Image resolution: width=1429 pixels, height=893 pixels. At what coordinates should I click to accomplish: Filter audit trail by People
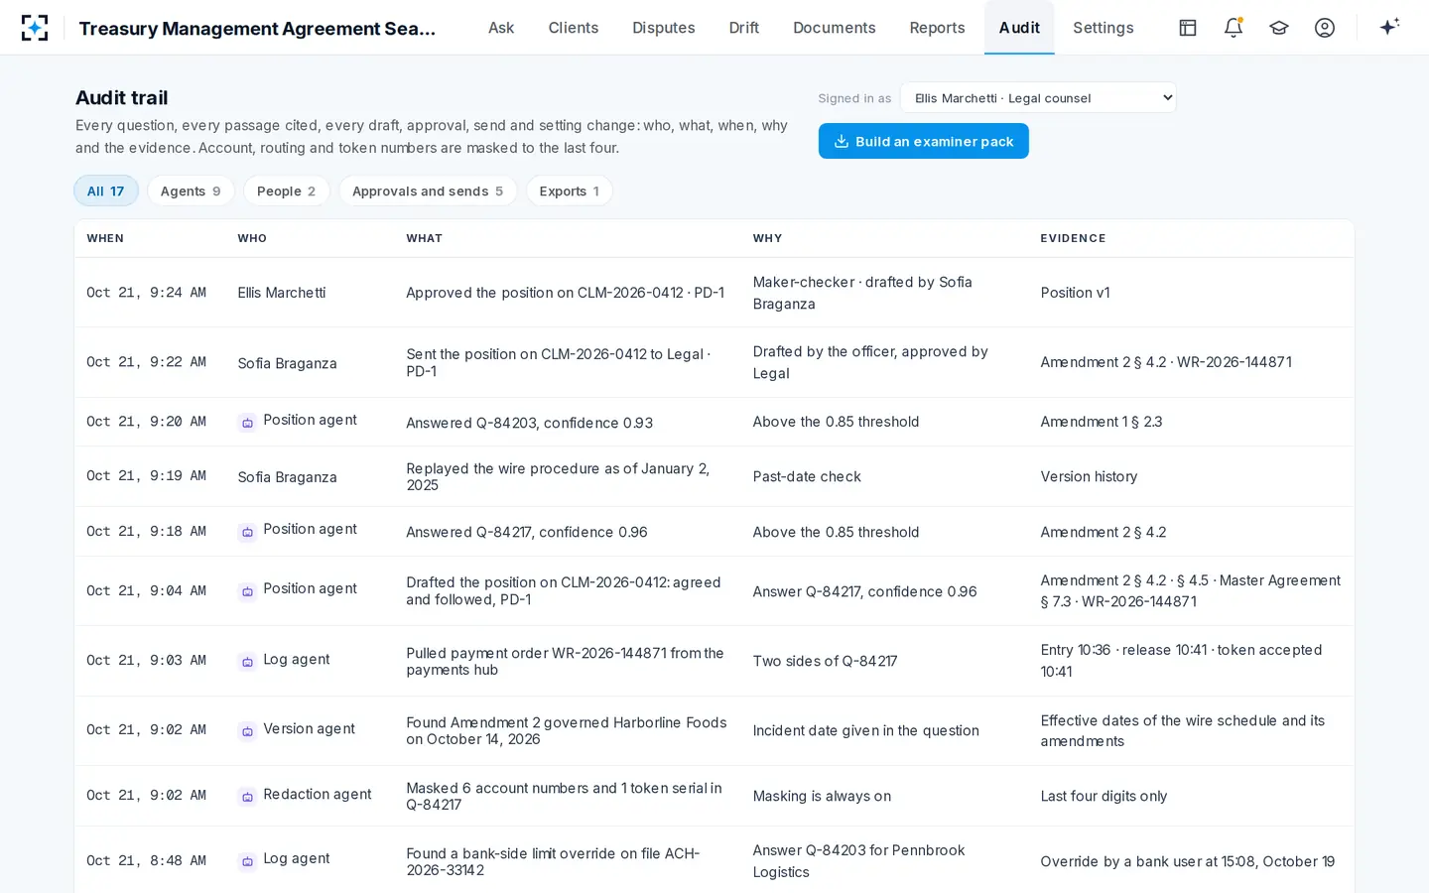287,191
